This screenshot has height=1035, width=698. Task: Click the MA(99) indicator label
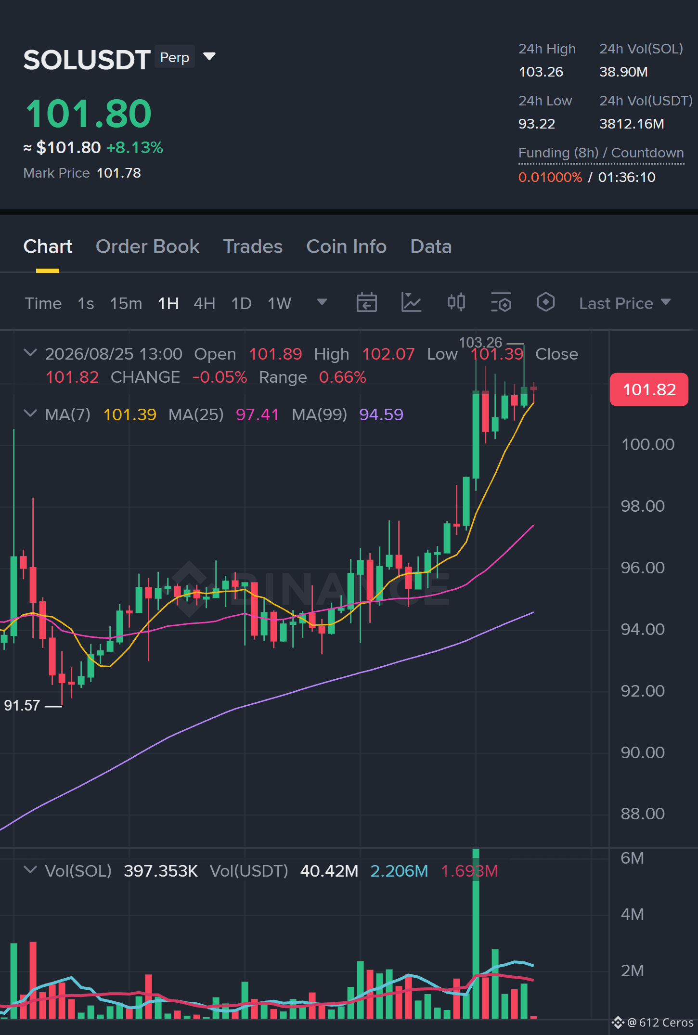tap(319, 414)
